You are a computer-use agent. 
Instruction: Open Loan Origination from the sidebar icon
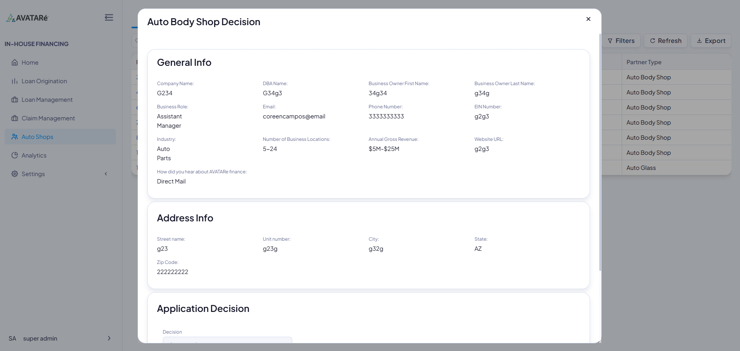(14, 81)
